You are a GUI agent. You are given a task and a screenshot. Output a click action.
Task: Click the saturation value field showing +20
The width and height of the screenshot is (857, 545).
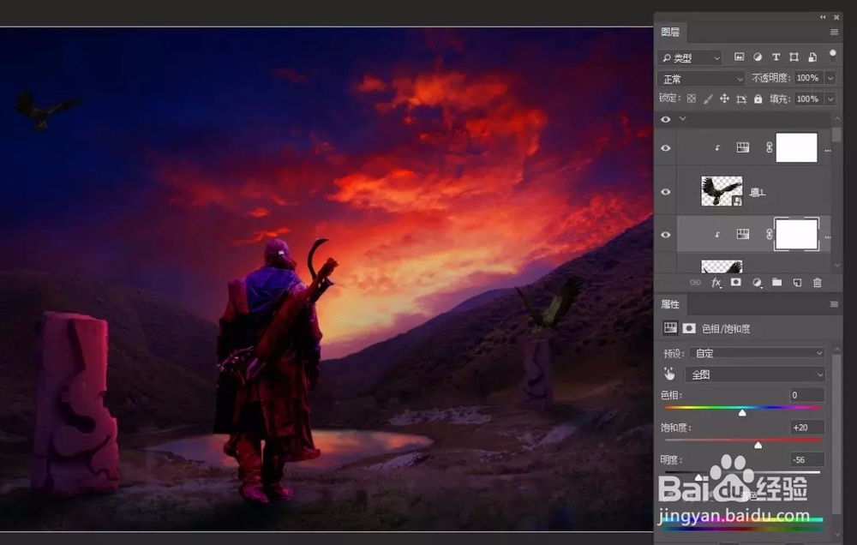pos(807,428)
